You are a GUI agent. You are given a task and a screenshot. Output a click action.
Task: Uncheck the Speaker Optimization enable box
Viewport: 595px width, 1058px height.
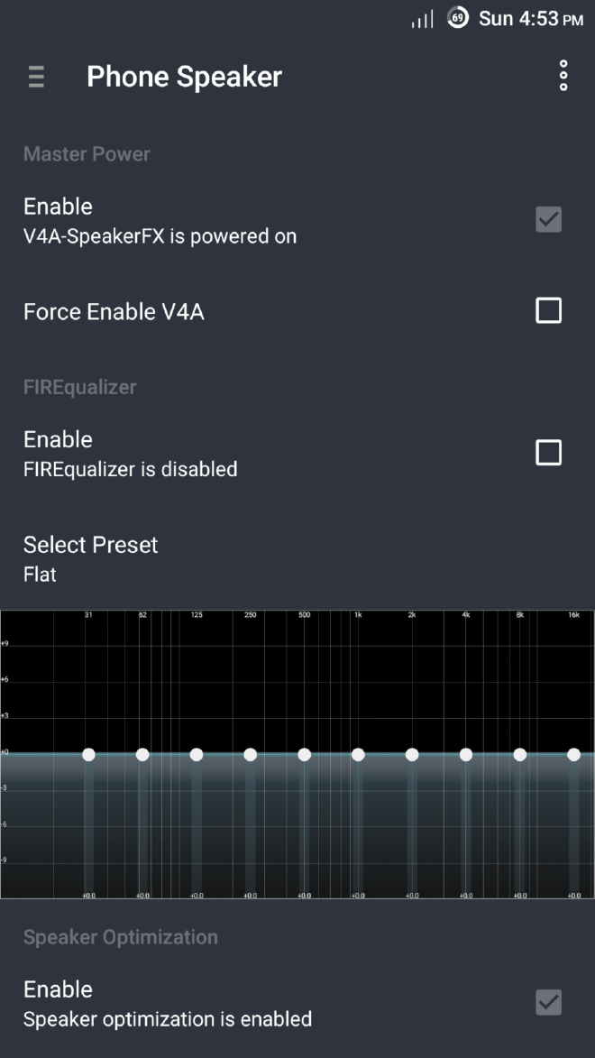point(548,1002)
